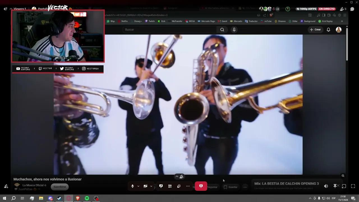Open the Task View taskbar button

click(22, 198)
